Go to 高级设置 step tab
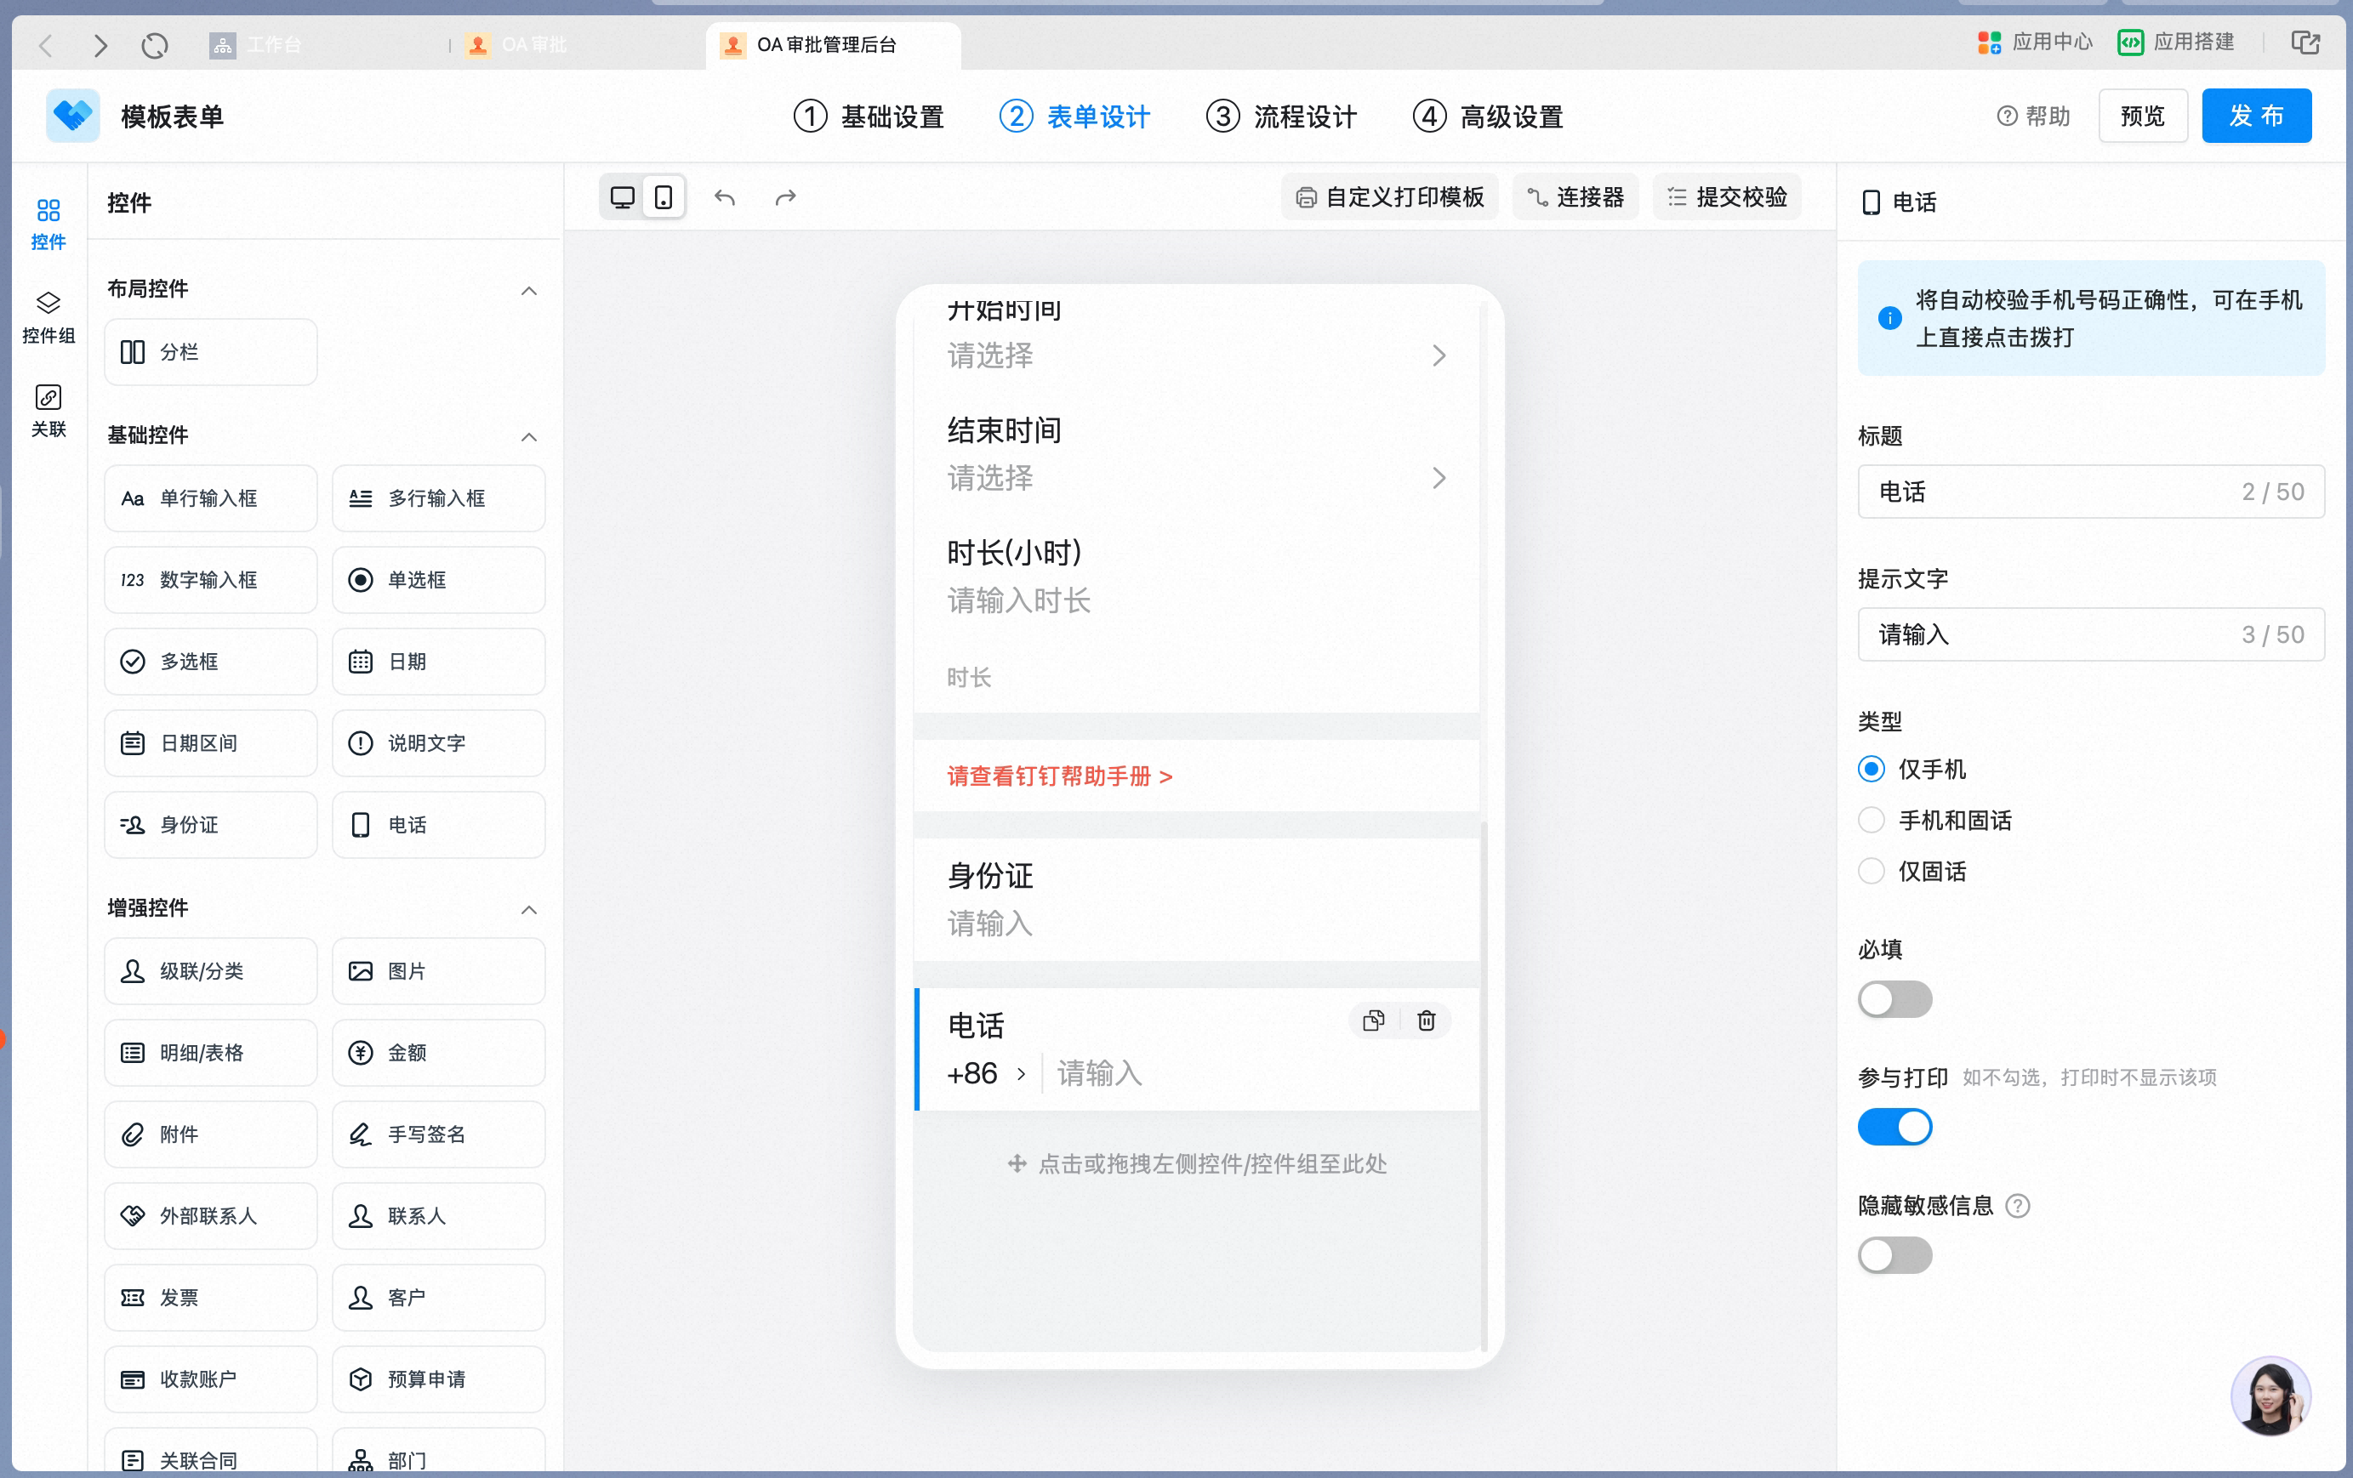This screenshot has height=1478, width=2353. (x=1487, y=117)
